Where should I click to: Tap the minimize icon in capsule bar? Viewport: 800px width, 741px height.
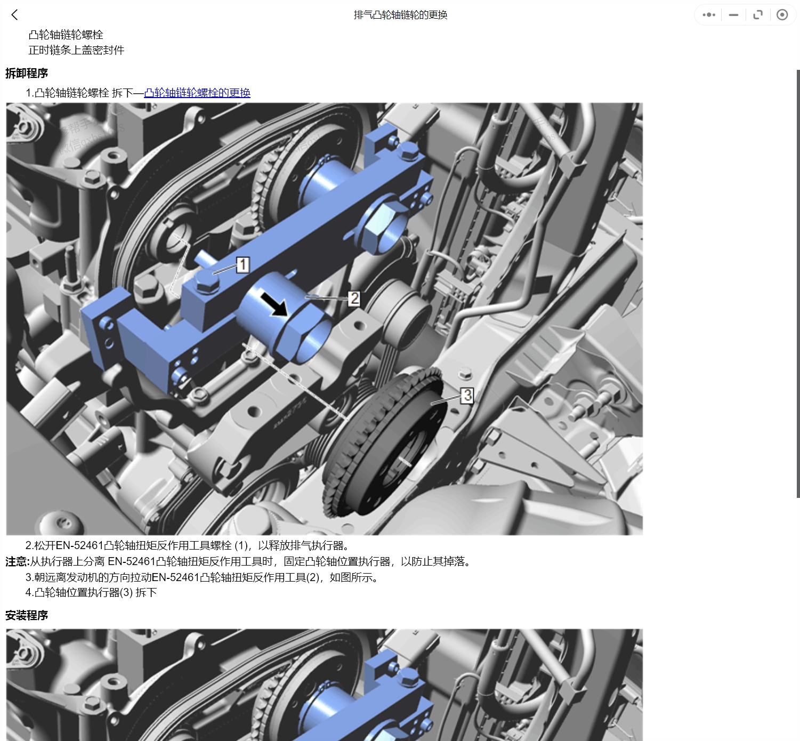pyautogui.click(x=733, y=14)
